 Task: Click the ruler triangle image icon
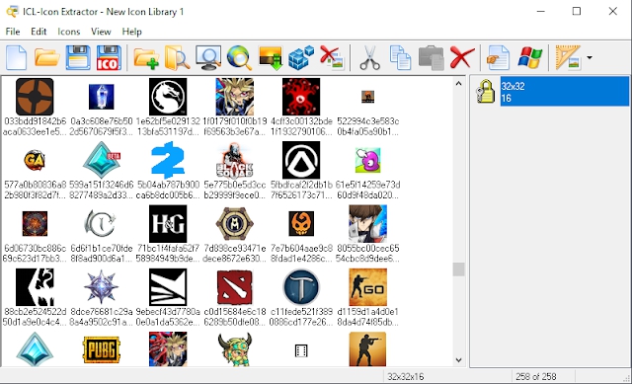pos(568,57)
